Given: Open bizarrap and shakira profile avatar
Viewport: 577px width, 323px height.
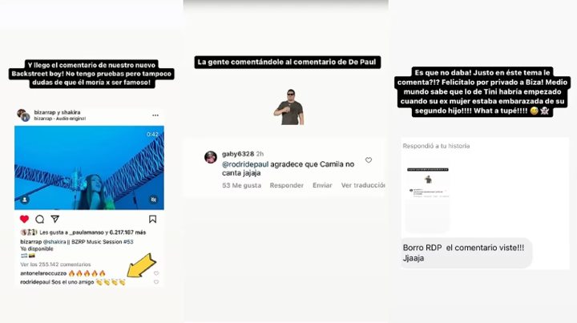Looking at the screenshot, I should point(23,115).
